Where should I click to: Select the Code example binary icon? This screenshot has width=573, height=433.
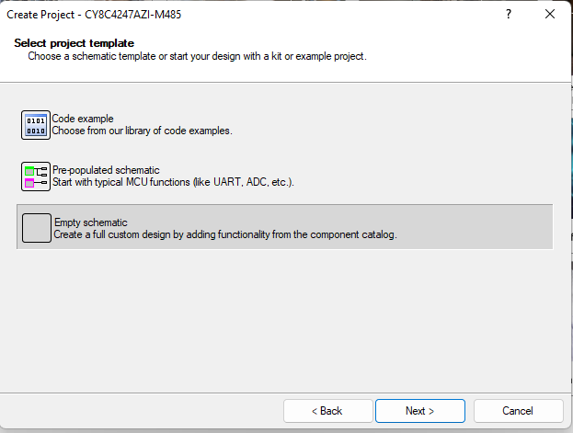tap(36, 125)
